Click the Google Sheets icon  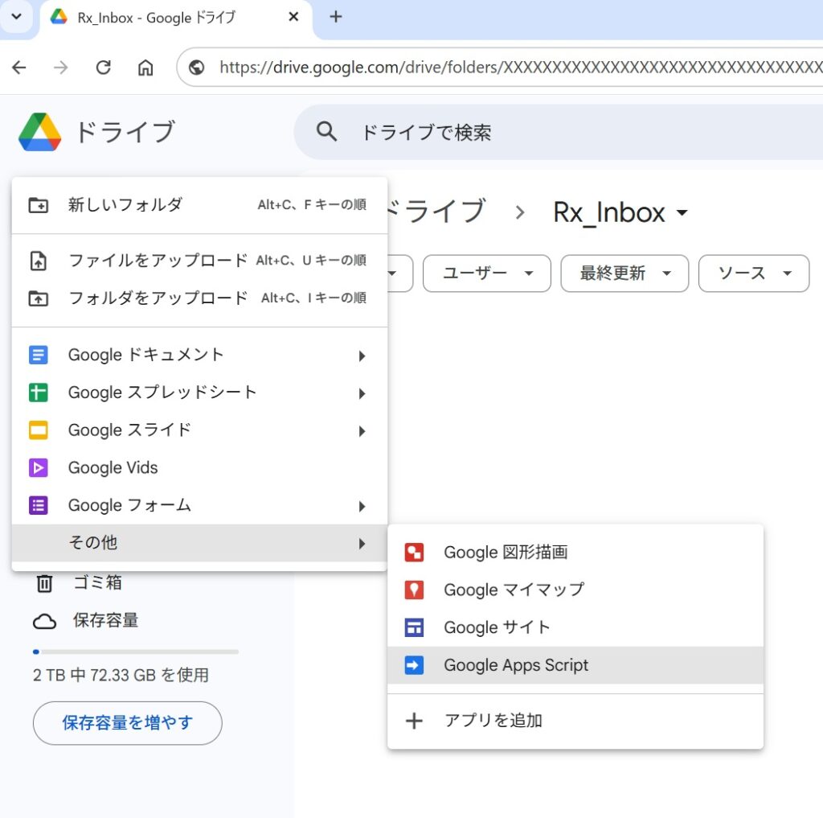38,393
